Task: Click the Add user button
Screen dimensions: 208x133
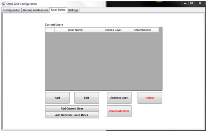Action: coord(57,98)
